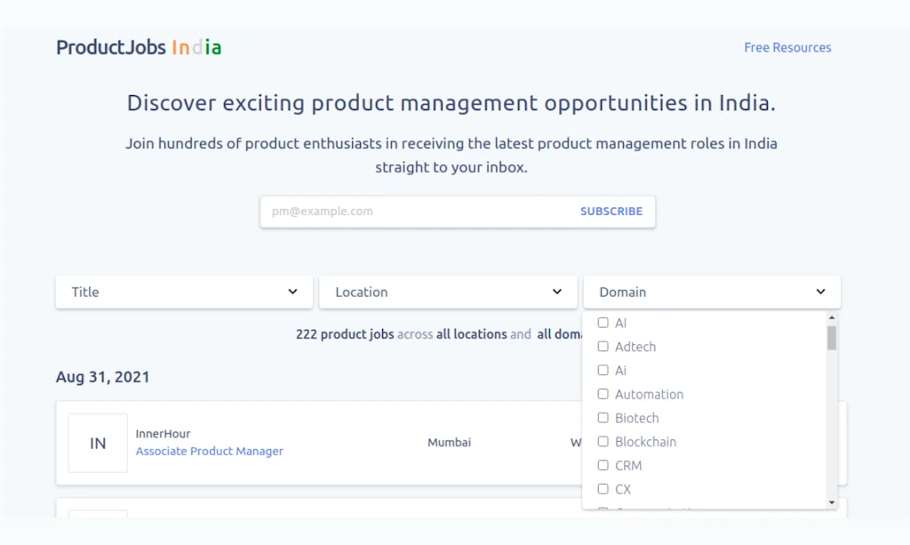Check the CRM domain option
The width and height of the screenshot is (910, 545).
point(603,466)
